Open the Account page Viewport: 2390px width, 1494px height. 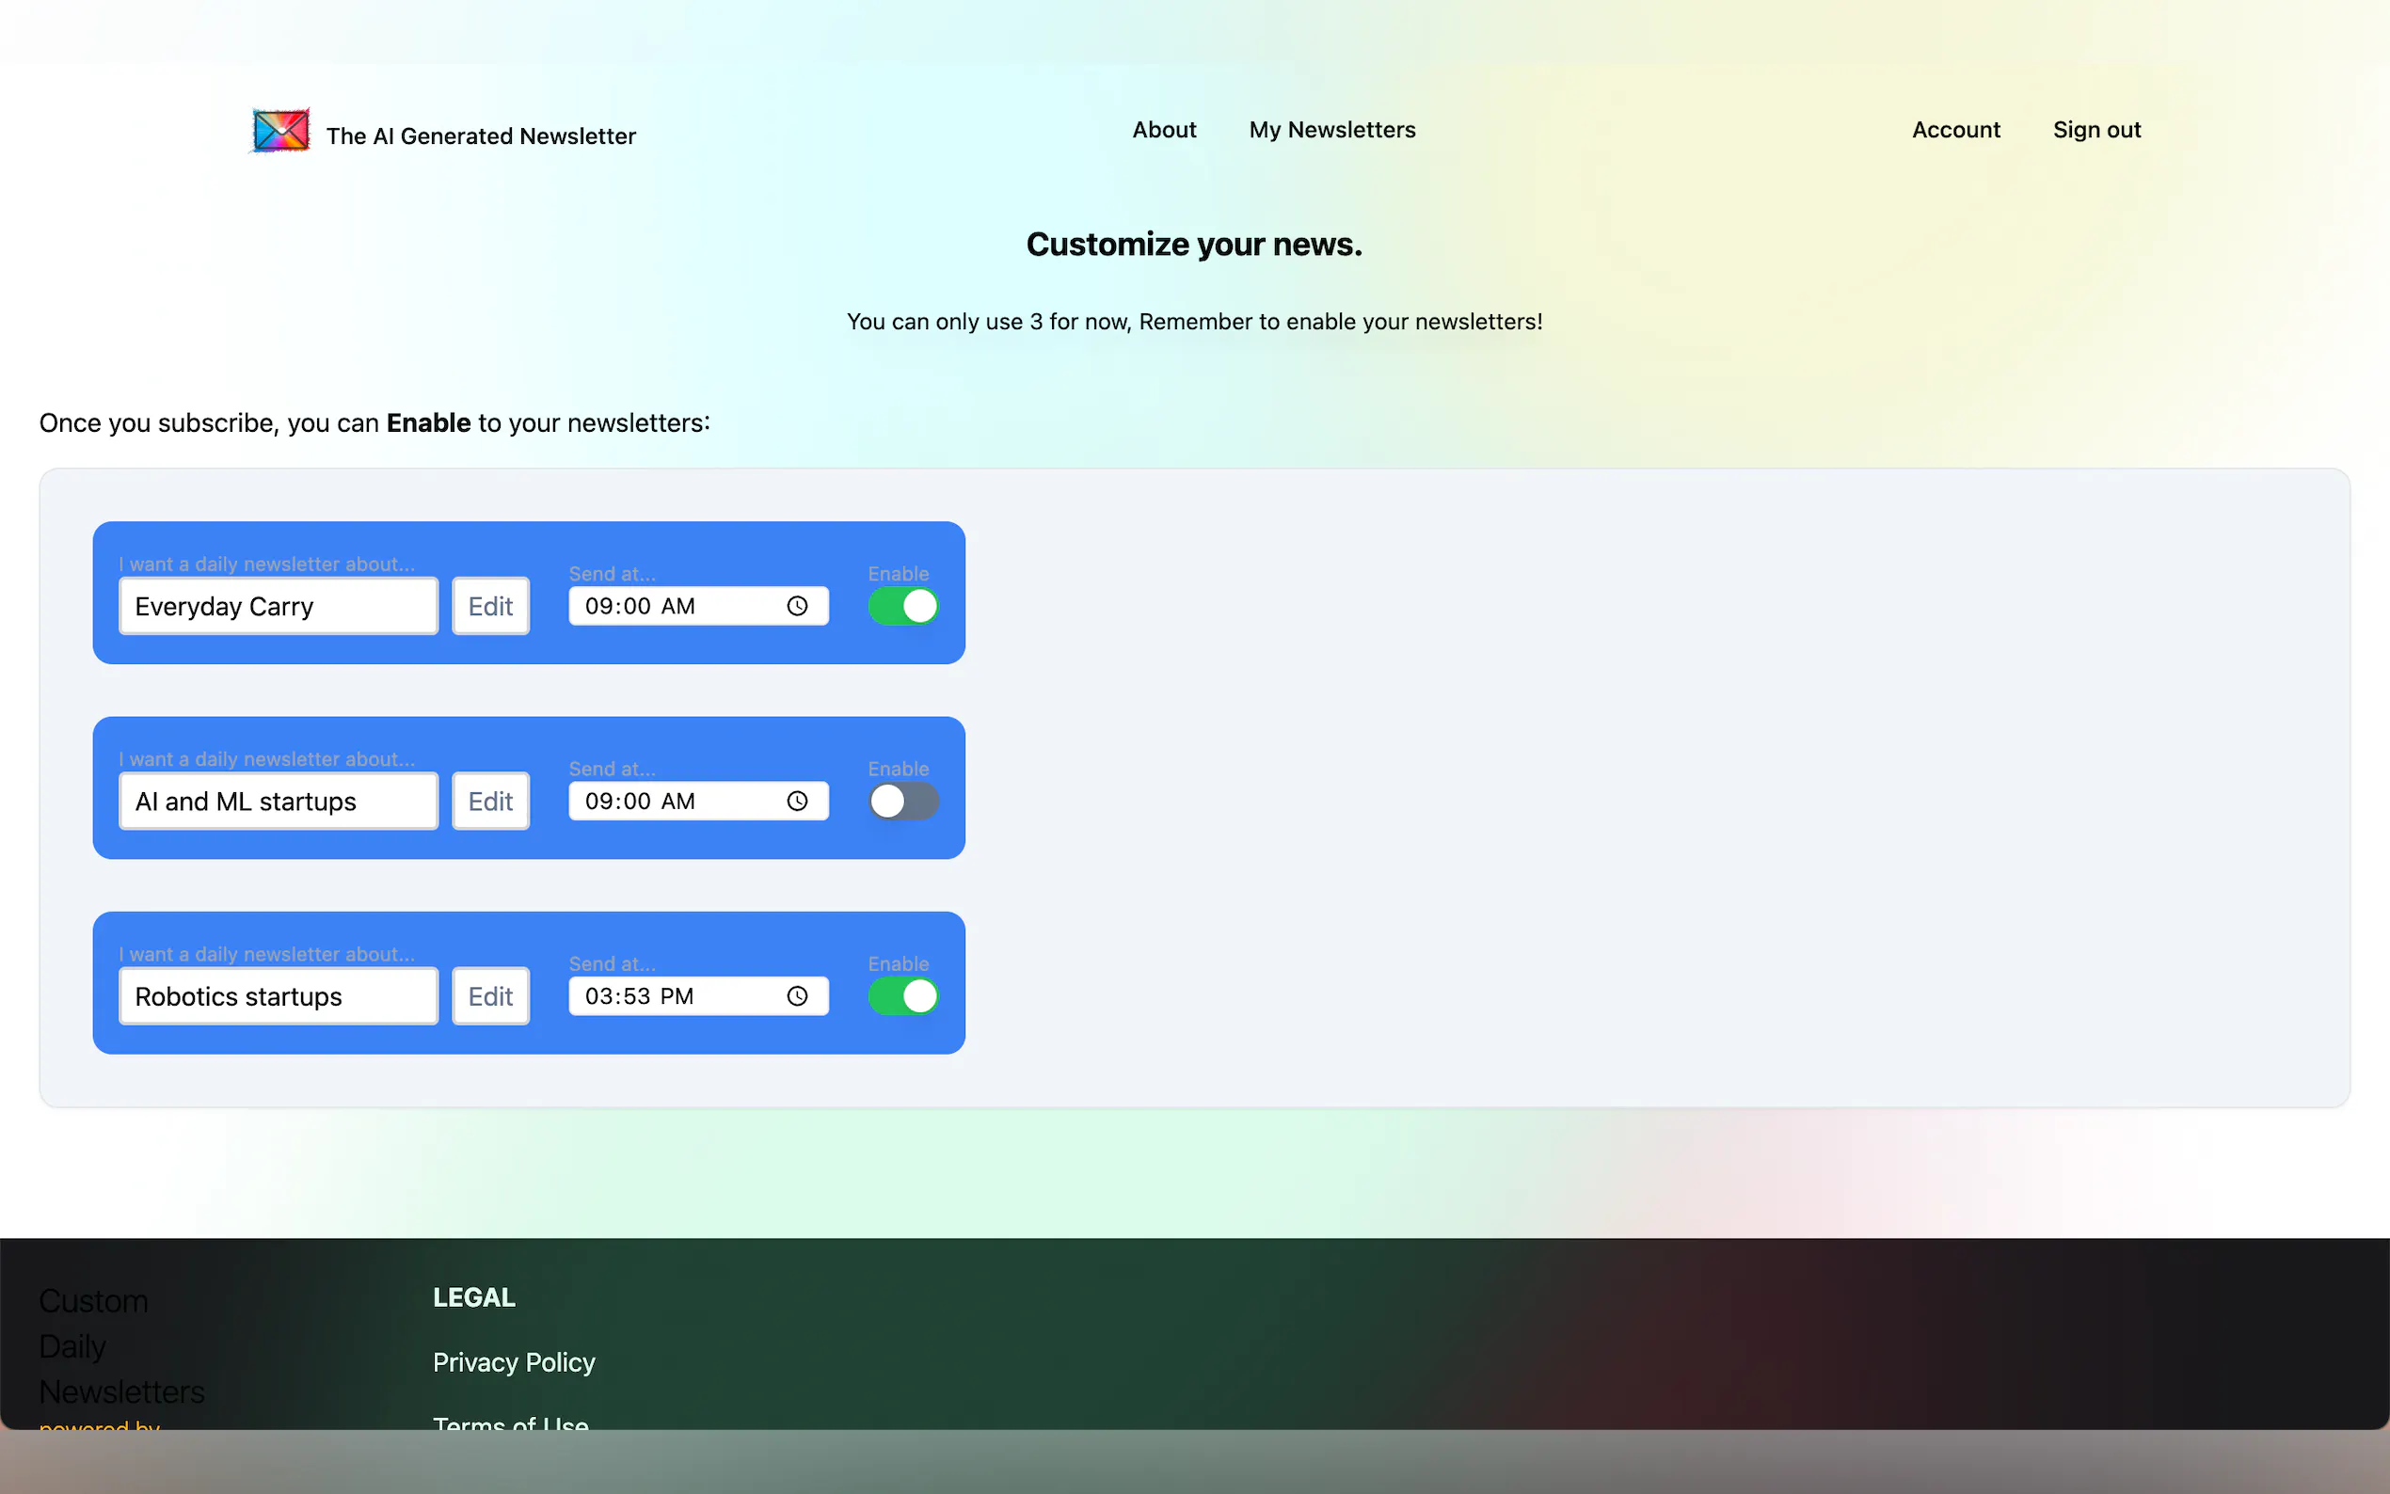pyautogui.click(x=1955, y=130)
